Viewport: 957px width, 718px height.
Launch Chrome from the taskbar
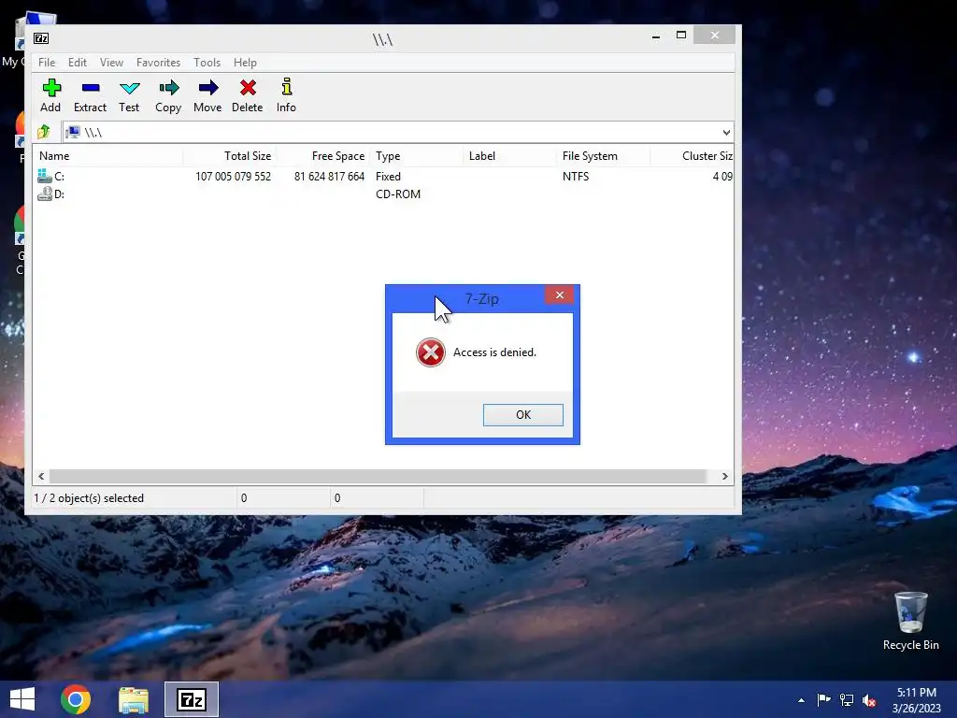(76, 699)
